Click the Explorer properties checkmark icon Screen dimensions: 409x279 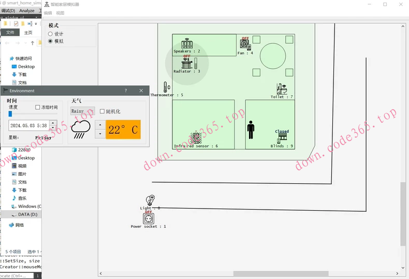point(16,24)
